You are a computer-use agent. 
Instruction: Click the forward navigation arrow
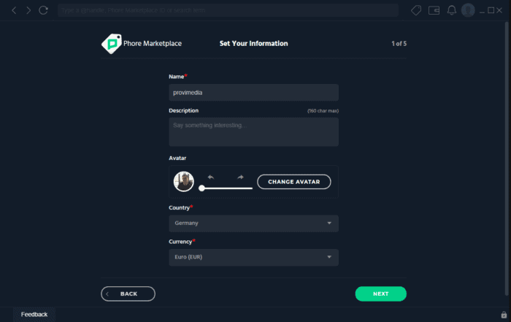click(28, 10)
